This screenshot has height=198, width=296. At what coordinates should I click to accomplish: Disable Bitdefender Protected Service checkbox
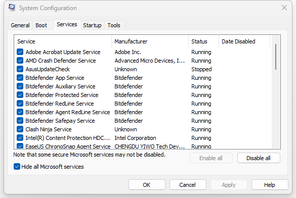pos(20,95)
